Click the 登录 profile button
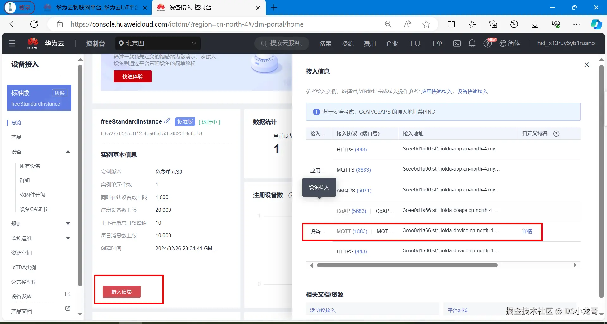Screen dimensions: 607x324 click(x=20, y=8)
